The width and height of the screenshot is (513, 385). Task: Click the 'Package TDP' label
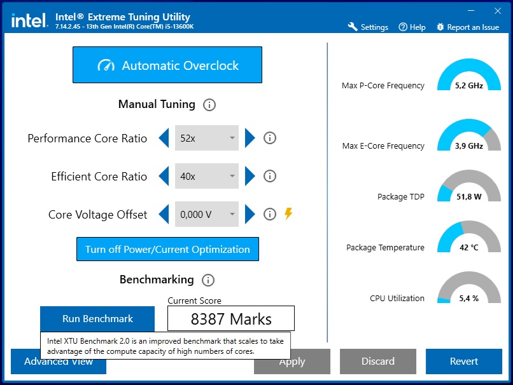coord(401,196)
